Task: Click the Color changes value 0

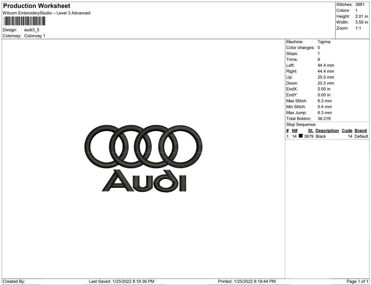Action: [319, 48]
